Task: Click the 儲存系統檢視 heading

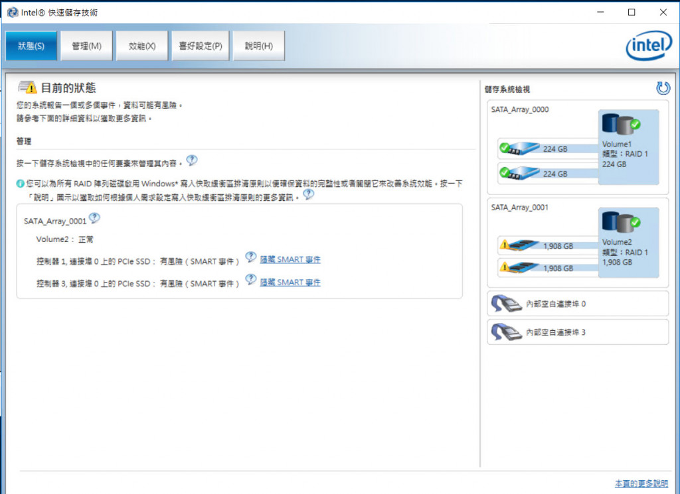Action: [x=507, y=90]
